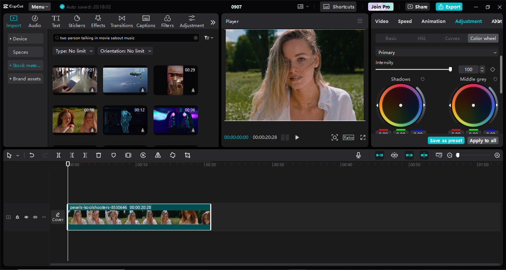Click the Share button

[417, 7]
